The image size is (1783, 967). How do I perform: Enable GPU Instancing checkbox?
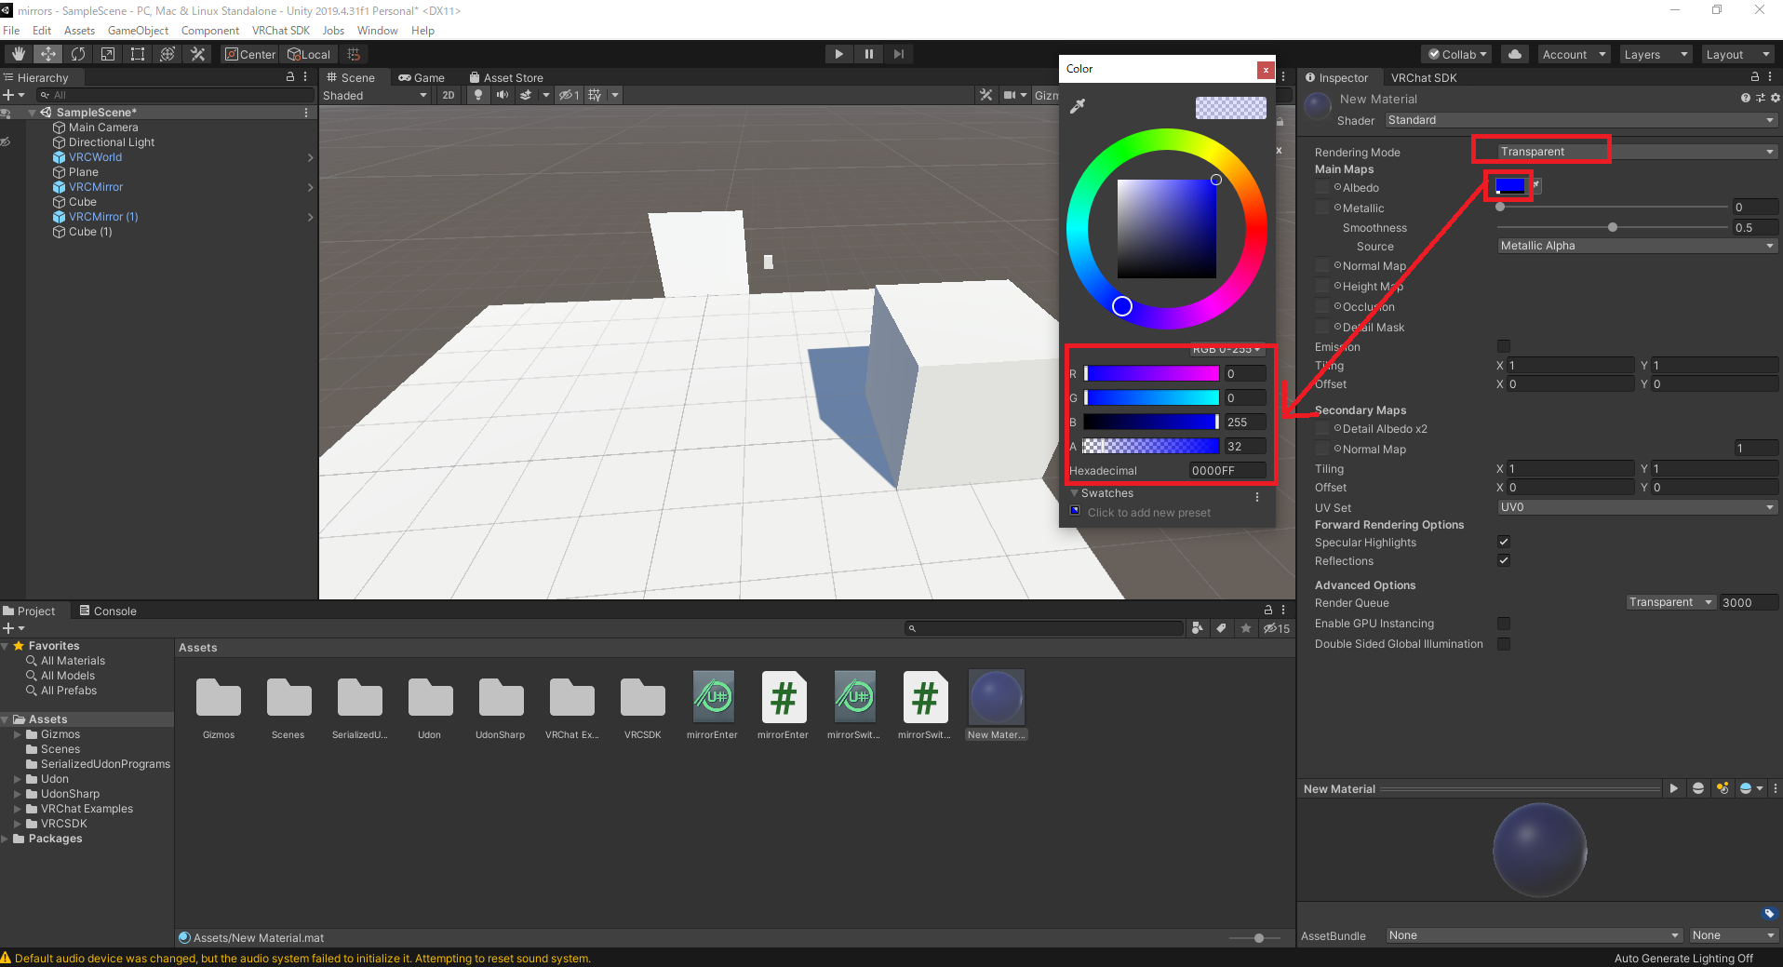(1504, 623)
